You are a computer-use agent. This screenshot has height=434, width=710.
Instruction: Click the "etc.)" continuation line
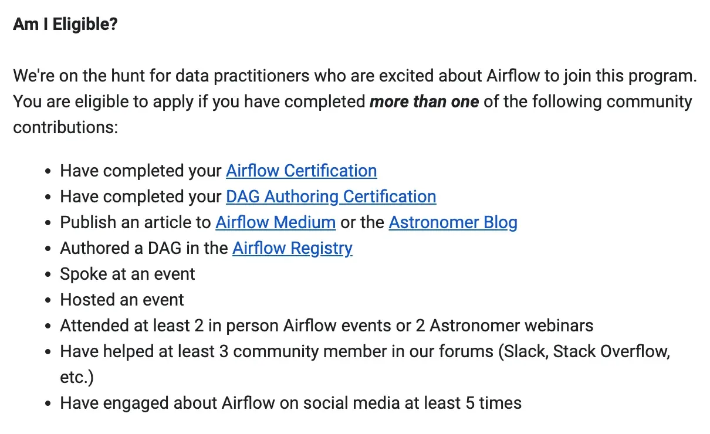(77, 377)
